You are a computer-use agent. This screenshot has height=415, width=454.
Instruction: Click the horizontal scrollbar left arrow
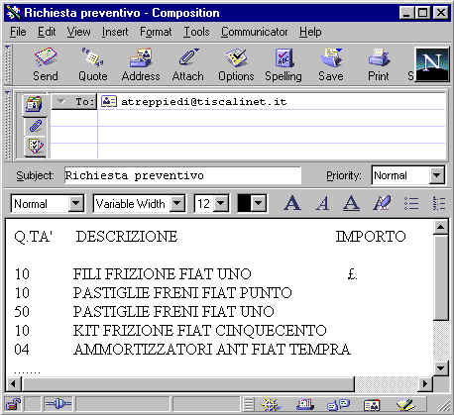[14, 384]
